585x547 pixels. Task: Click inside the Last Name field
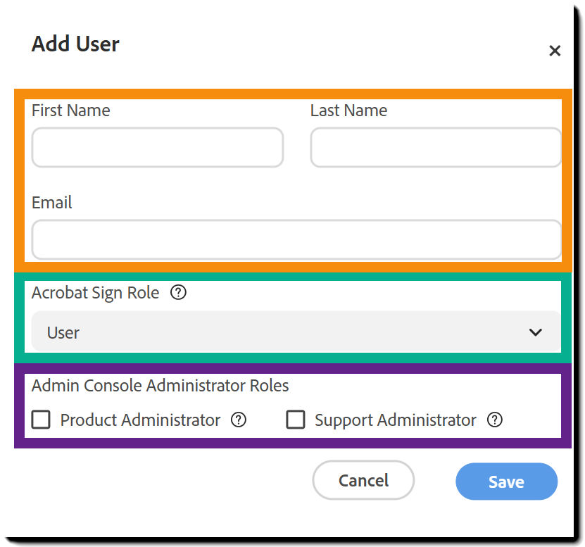coord(435,147)
